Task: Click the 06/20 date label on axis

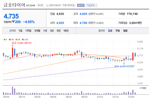Action: pos(69,97)
